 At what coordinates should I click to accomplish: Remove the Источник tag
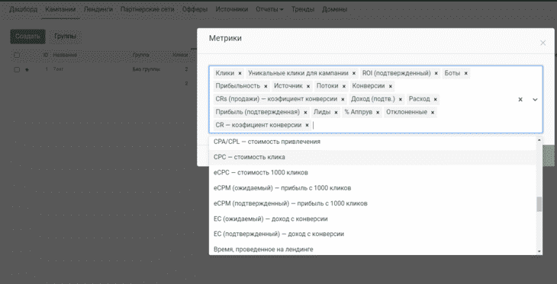(x=308, y=86)
